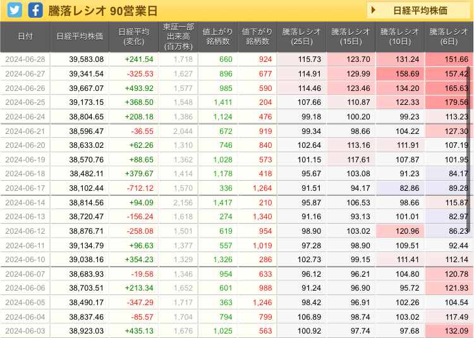Click the change value -325.53
The height and width of the screenshot is (338, 474).
tap(140, 74)
